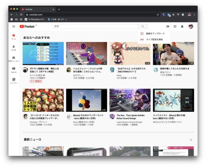
Task: Open the colorful balloons thumbnail
Action: 87,100
